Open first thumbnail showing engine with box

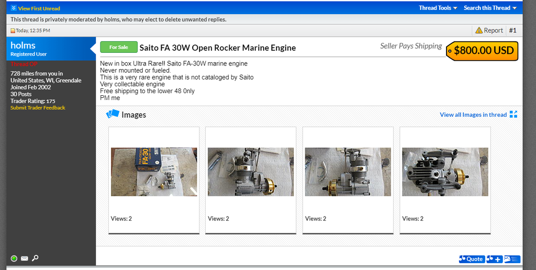[x=154, y=172]
